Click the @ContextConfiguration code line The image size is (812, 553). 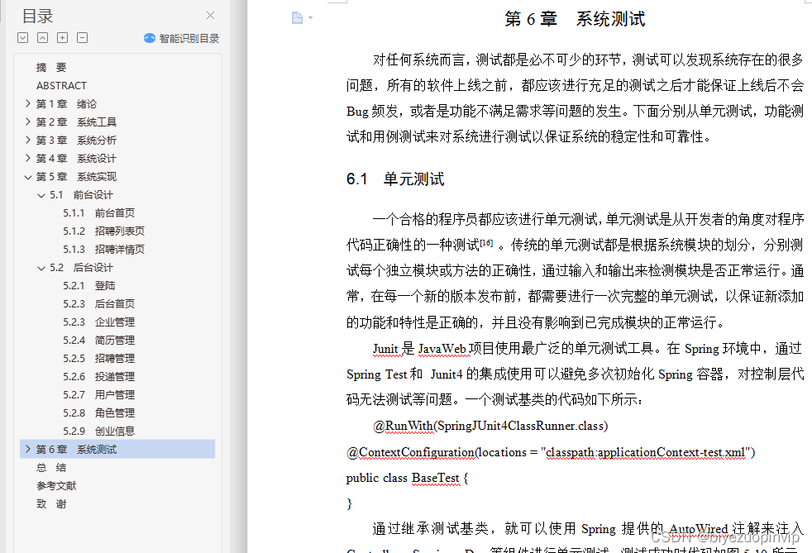(551, 452)
